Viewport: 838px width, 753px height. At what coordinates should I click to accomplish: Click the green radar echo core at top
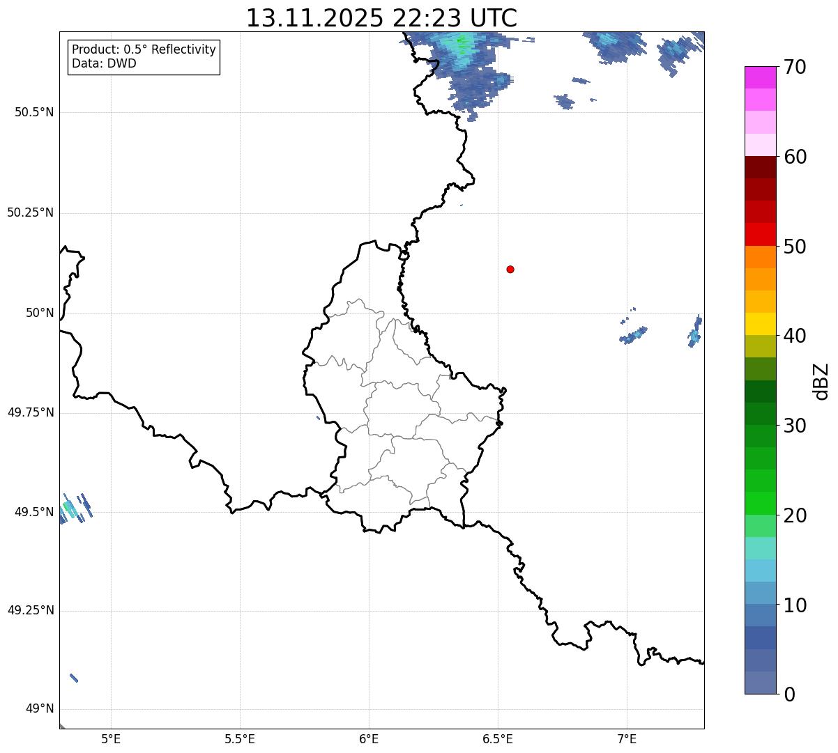click(x=461, y=40)
